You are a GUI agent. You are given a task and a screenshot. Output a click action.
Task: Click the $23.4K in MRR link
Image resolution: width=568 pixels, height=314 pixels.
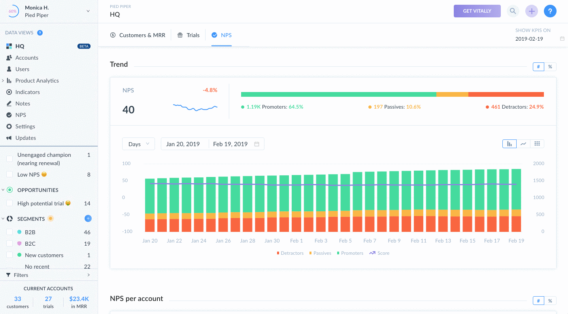click(x=79, y=302)
